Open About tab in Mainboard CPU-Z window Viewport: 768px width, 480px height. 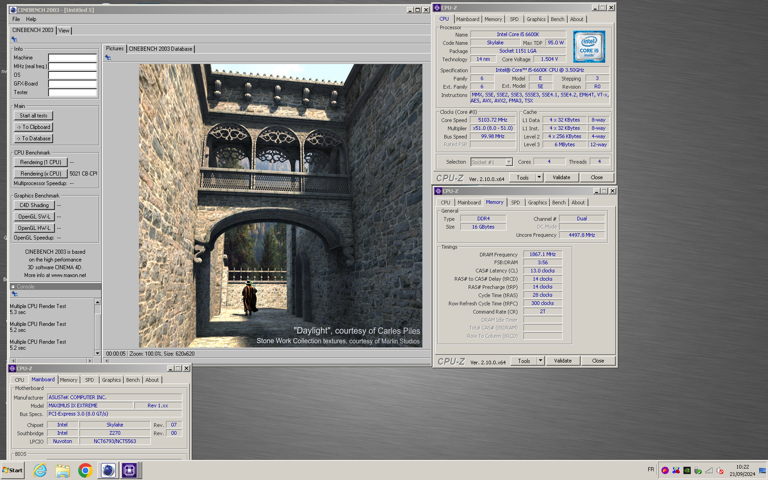coord(152,380)
